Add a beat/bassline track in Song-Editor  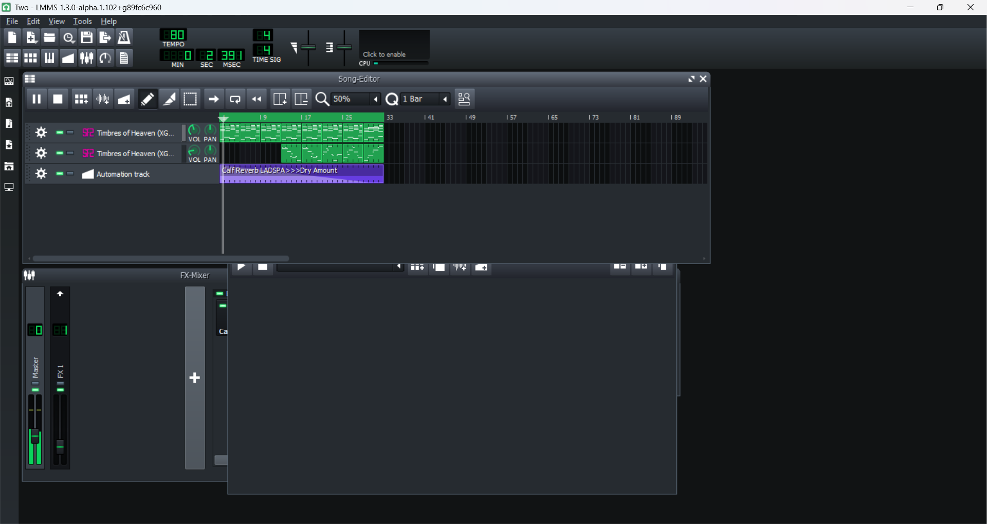pyautogui.click(x=81, y=99)
